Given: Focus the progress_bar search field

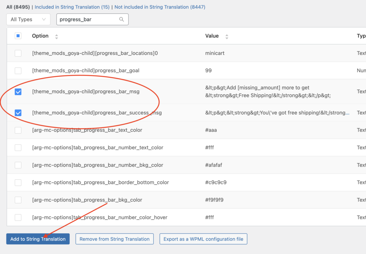Looking at the screenshot, I should (93, 19).
